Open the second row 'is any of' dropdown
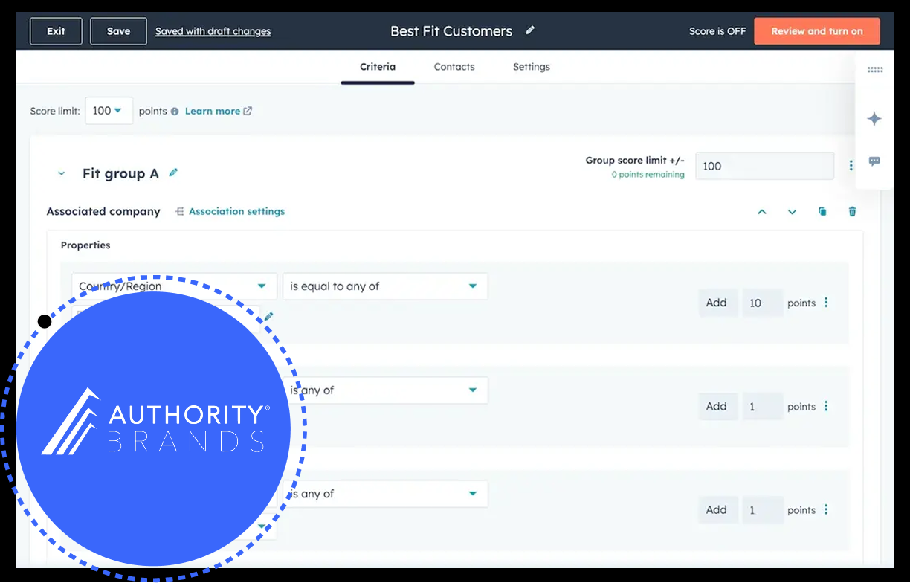910x583 pixels. tap(385, 390)
